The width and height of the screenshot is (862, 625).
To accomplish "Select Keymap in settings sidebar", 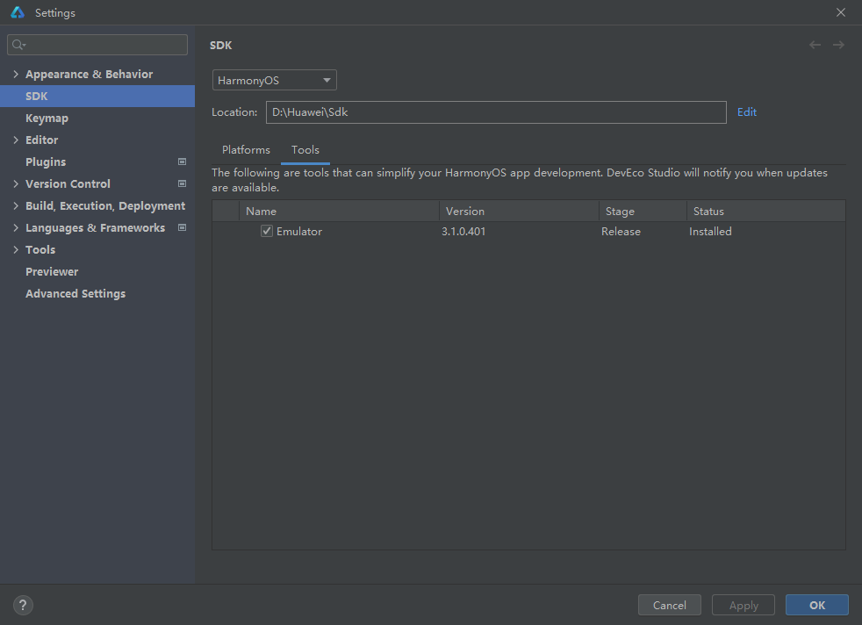I will click(x=47, y=118).
